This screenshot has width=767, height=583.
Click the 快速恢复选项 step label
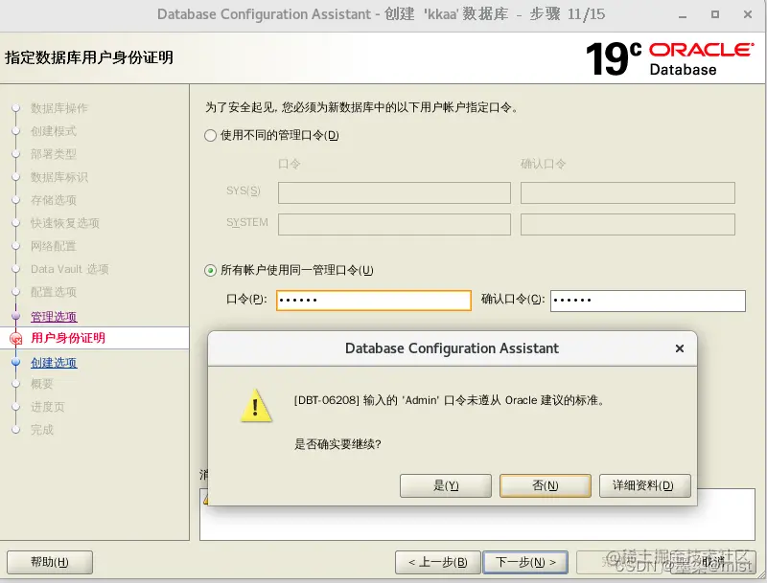tap(65, 223)
